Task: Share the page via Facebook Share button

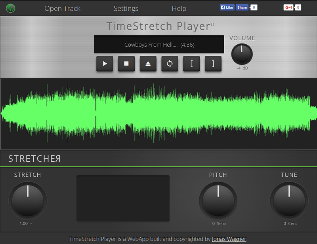Action: pyautogui.click(x=242, y=8)
